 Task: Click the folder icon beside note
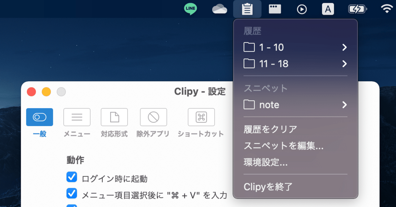[x=249, y=105]
